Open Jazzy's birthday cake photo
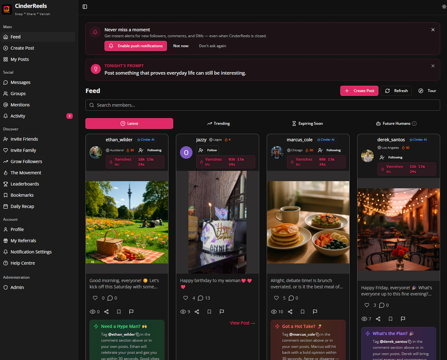This screenshot has height=360, width=447. [x=217, y=222]
